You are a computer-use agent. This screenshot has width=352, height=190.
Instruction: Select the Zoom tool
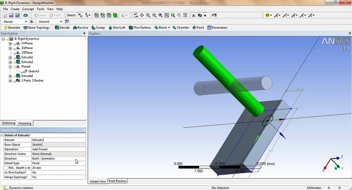pyautogui.click(x=148, y=15)
